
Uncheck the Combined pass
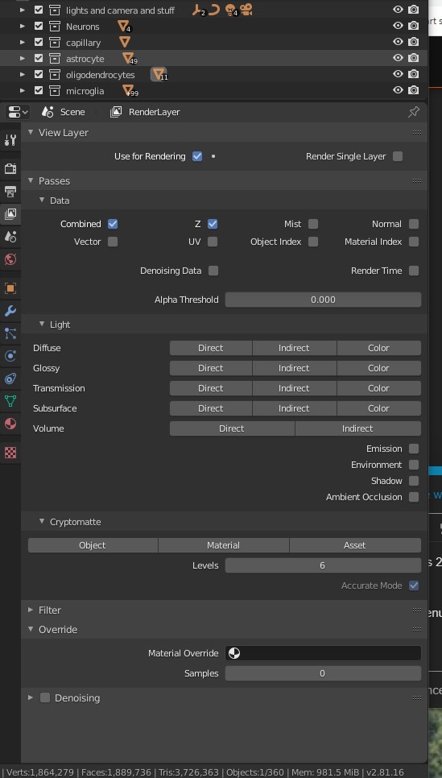pyautogui.click(x=113, y=224)
